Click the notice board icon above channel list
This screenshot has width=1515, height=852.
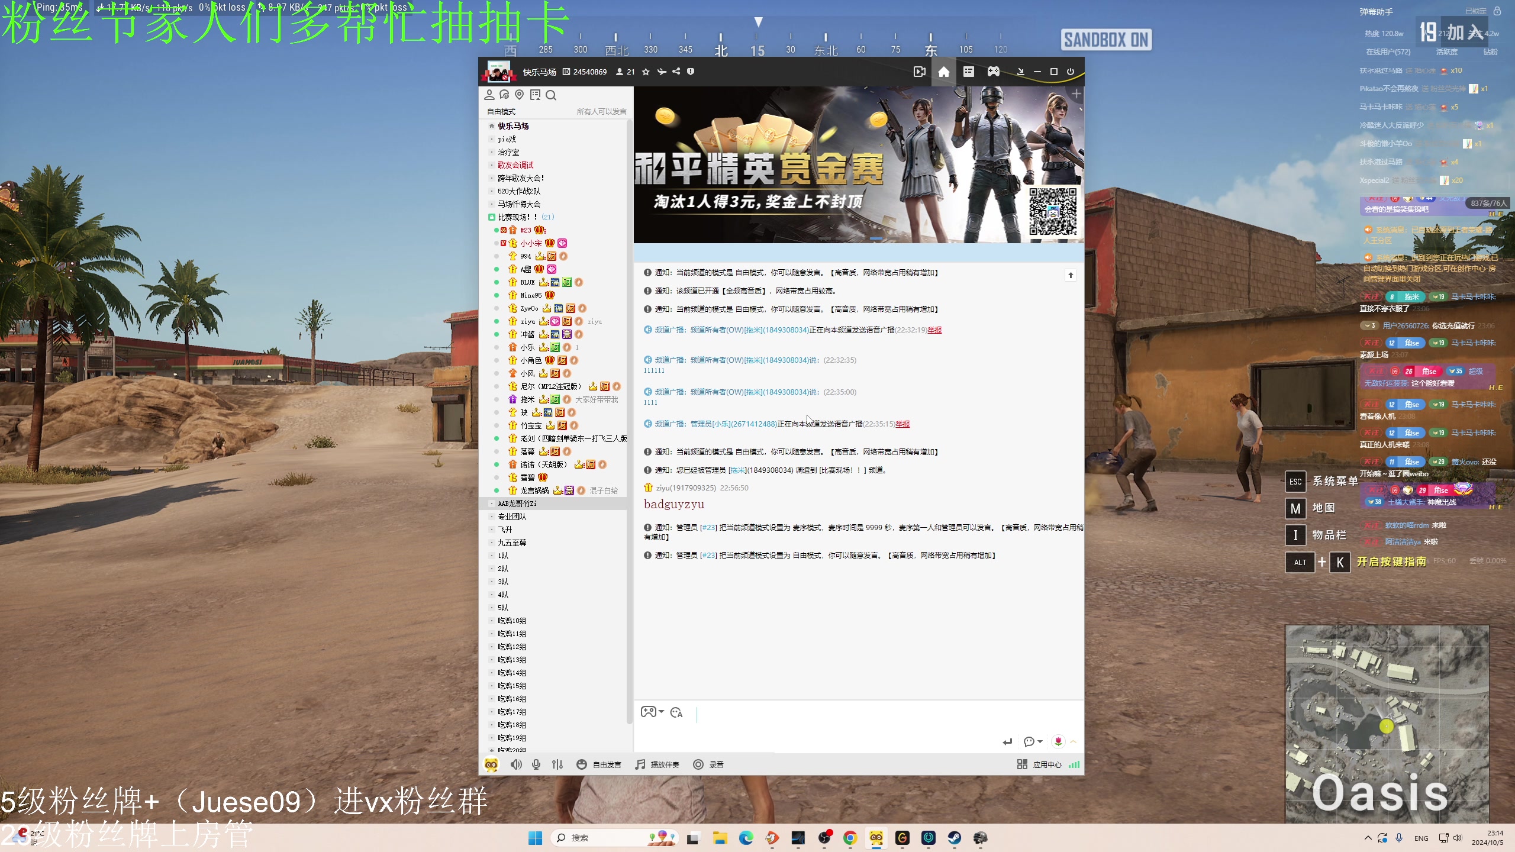[535, 95]
